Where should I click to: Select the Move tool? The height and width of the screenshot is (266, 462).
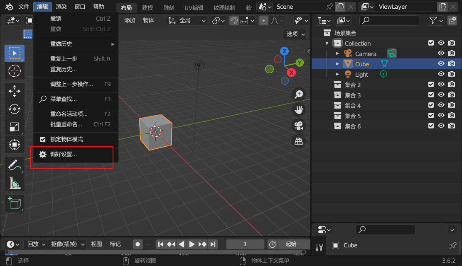click(15, 91)
